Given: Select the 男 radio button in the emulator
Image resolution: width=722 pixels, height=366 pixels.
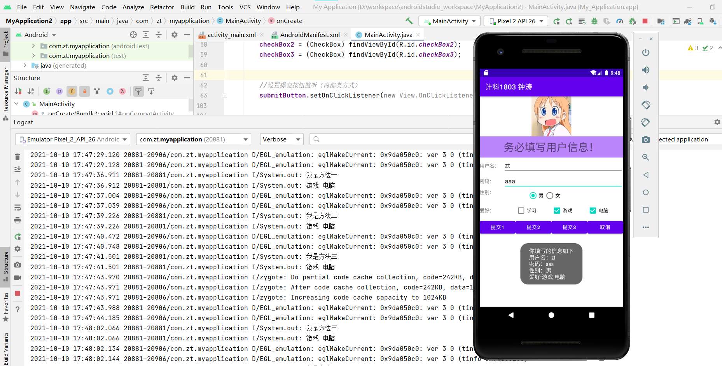Looking at the screenshot, I should [533, 195].
